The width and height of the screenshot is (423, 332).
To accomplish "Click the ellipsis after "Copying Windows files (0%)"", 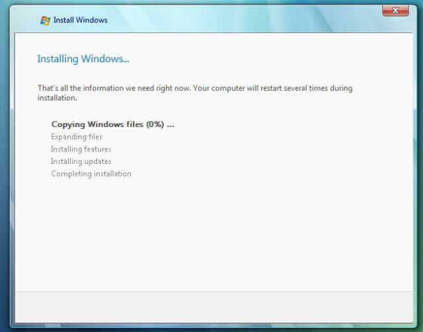I will pyautogui.click(x=171, y=124).
